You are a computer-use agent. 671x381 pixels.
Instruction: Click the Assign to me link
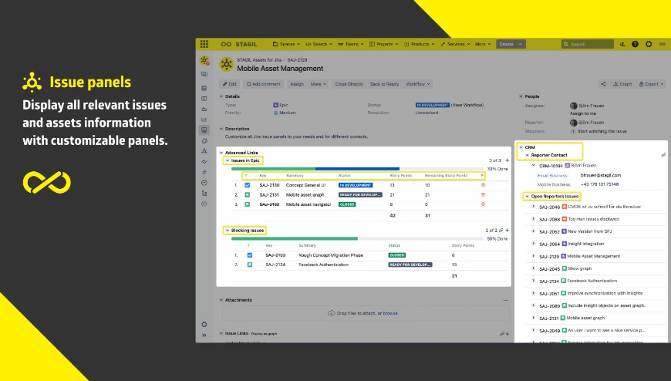click(x=583, y=113)
